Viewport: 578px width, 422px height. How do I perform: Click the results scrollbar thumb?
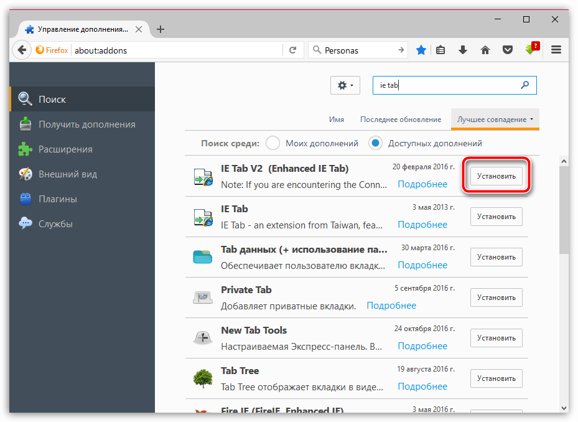[564, 210]
